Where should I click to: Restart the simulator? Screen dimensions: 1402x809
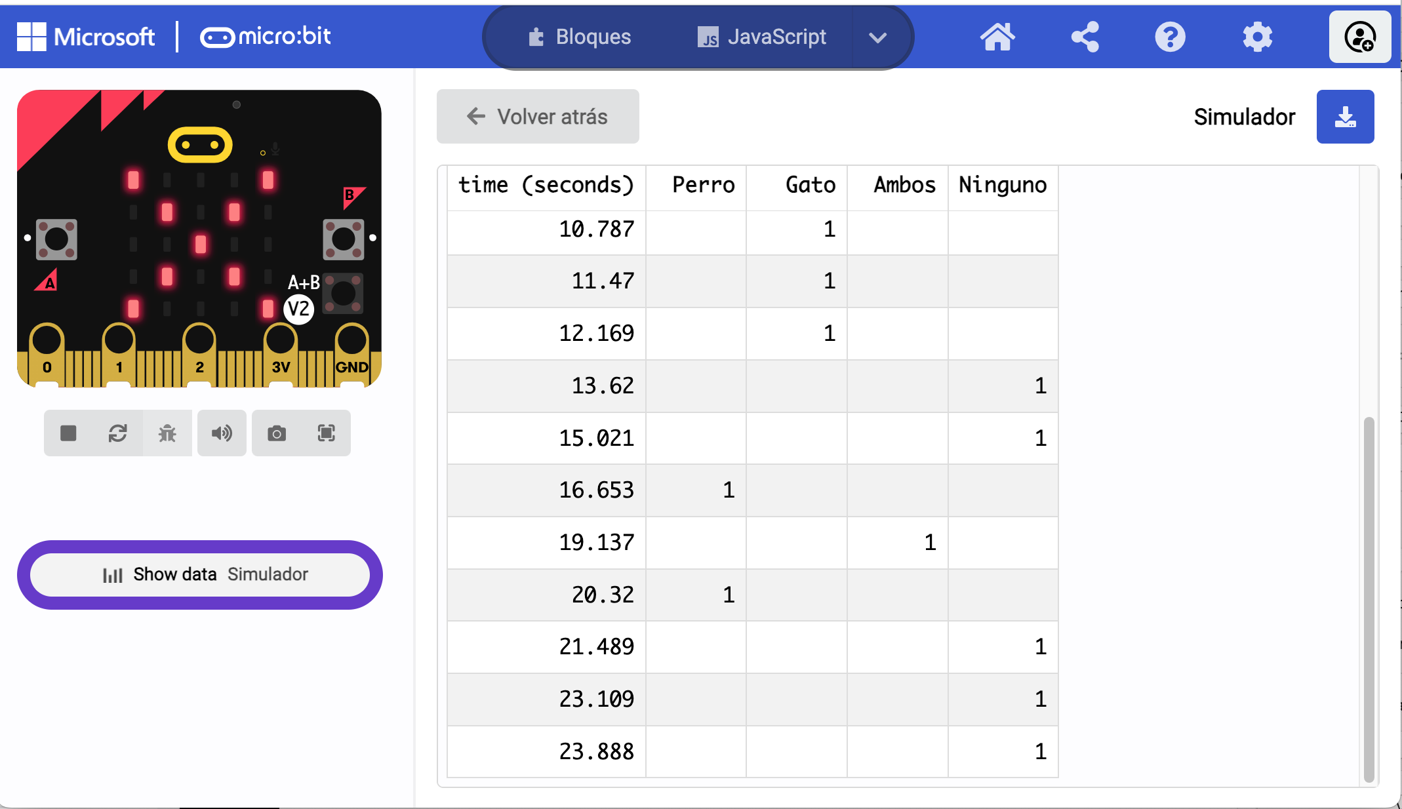[118, 433]
